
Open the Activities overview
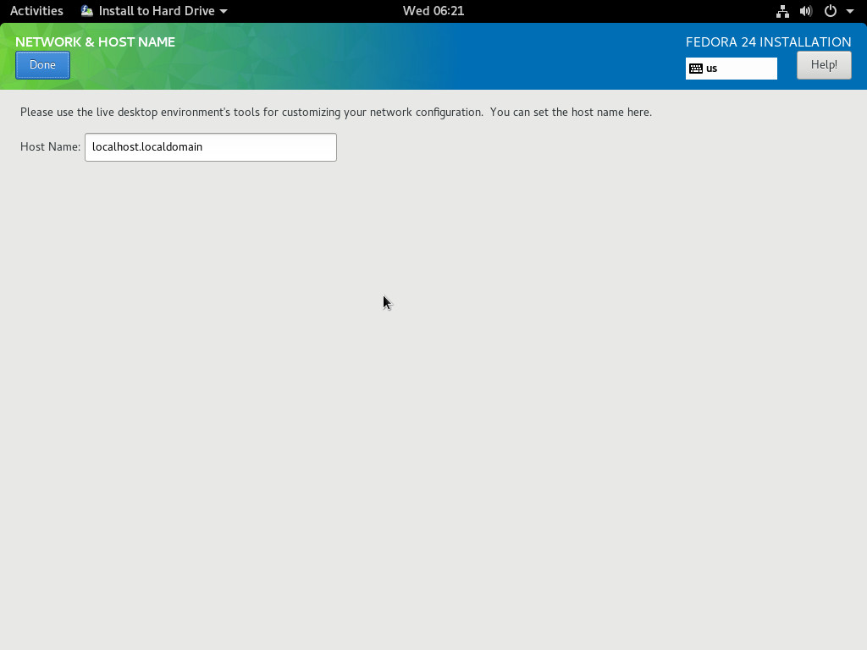[x=36, y=11]
